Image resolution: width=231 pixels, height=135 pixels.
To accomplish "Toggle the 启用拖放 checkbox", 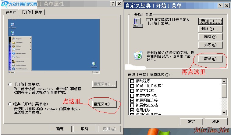I will pos(132,110).
